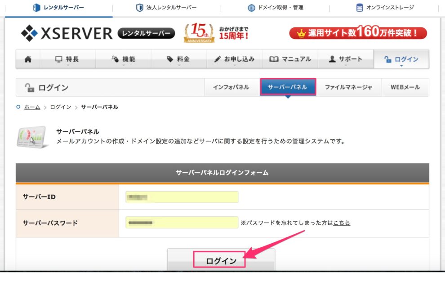Open the オンラインストレージ top tab
Image resolution: width=445 pixels, height=281 pixels.
click(x=385, y=8)
